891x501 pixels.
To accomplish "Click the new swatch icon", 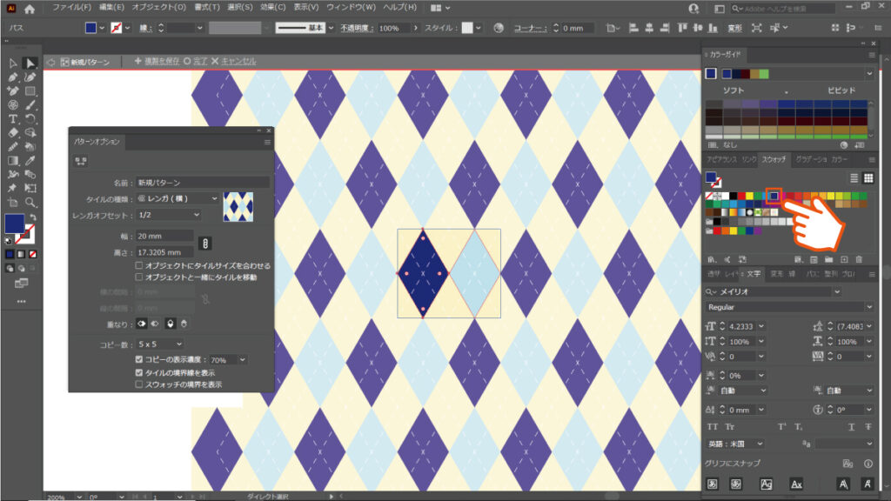I will pos(844,259).
